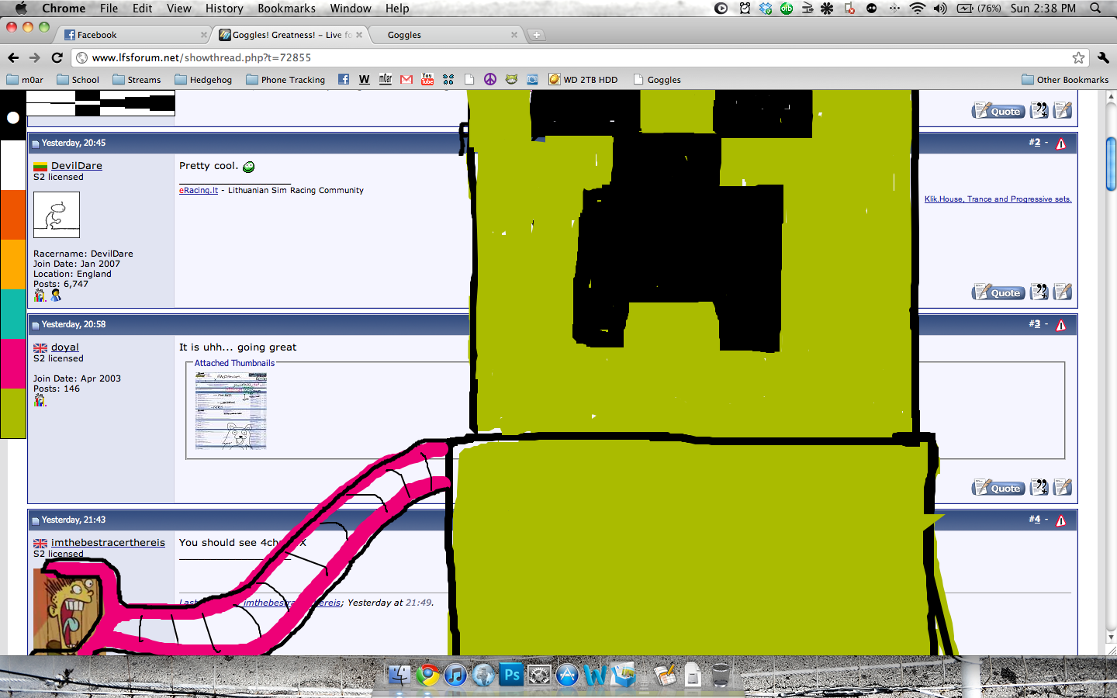Open the Chrome wrench menu
1117x698 pixels.
pos(1103,57)
